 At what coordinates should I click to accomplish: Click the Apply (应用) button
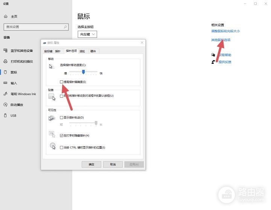(134, 165)
